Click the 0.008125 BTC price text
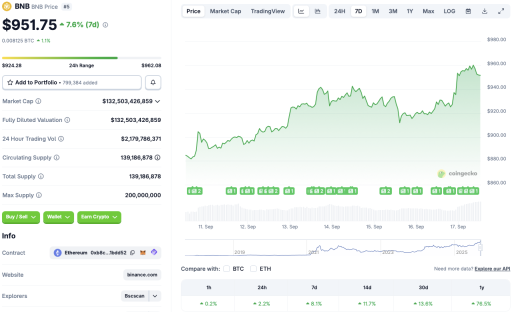This screenshot has height=312, width=512. 18,41
